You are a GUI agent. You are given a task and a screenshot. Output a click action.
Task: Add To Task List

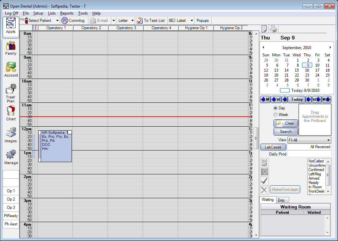[x=151, y=21]
